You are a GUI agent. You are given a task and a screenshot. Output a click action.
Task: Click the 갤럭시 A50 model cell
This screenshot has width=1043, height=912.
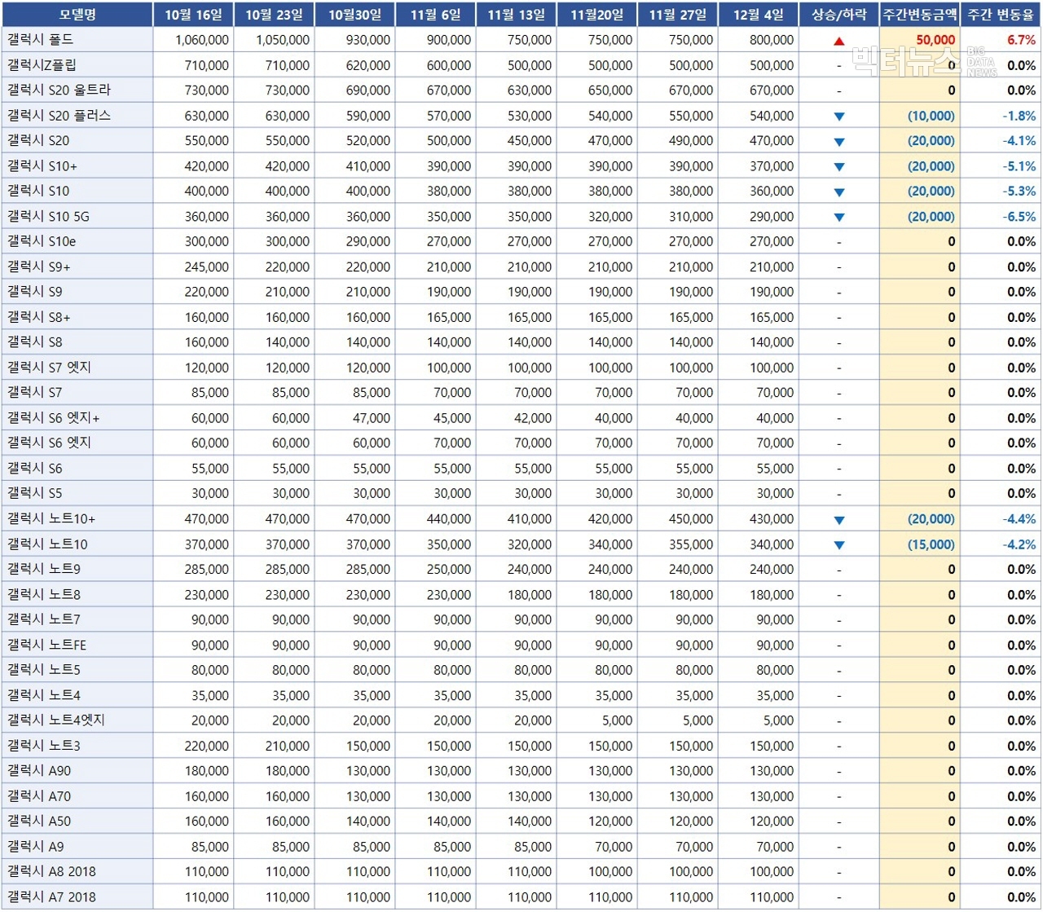[77, 821]
